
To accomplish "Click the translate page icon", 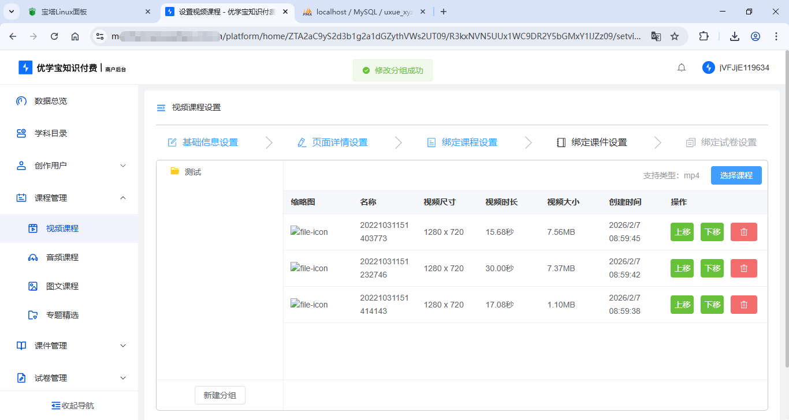I will tap(656, 36).
